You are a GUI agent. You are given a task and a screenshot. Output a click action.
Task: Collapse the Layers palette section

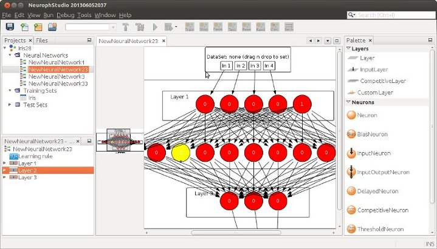coord(349,48)
